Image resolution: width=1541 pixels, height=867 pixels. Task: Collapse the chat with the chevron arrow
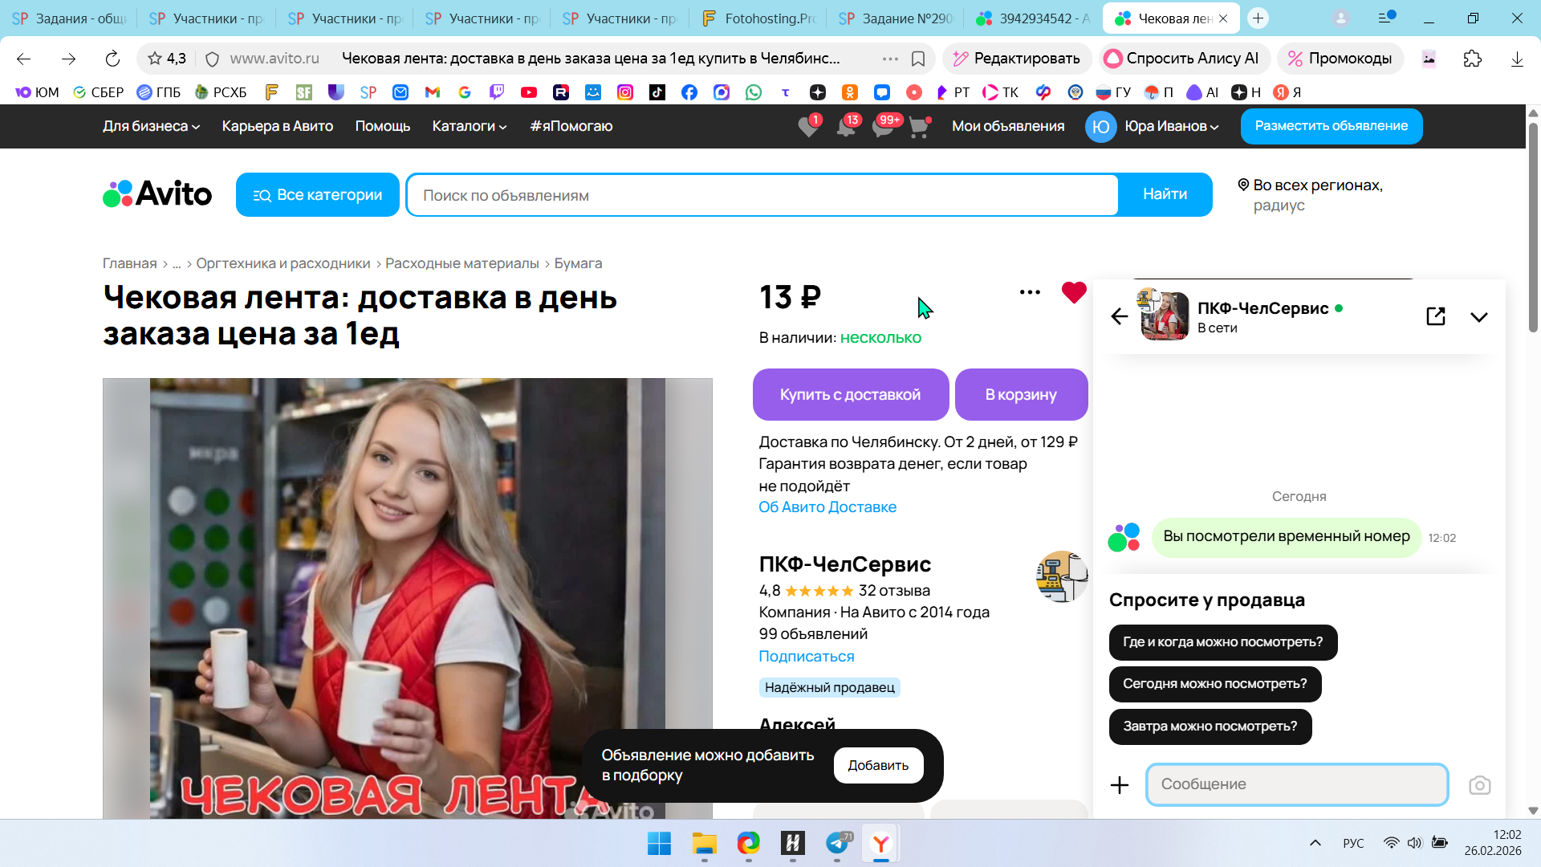point(1478,317)
